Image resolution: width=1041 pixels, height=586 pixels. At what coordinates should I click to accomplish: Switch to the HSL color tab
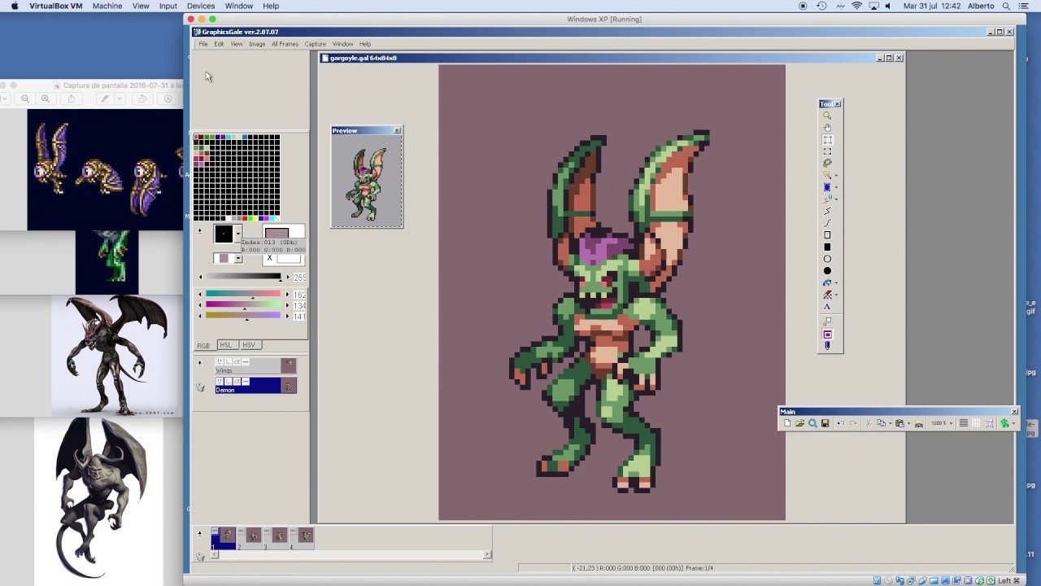226,345
